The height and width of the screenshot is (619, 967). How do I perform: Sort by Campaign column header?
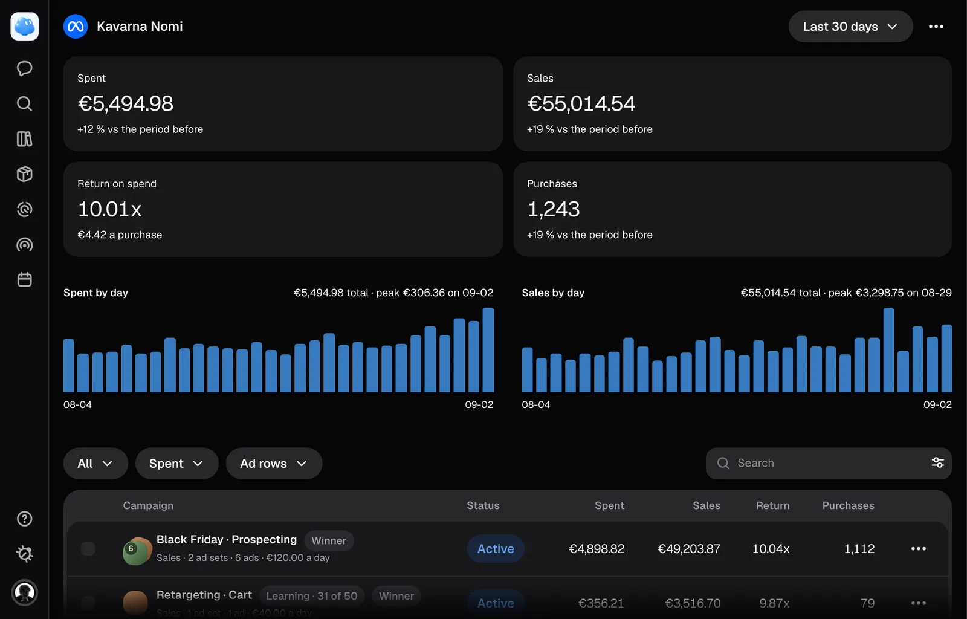pyautogui.click(x=148, y=505)
